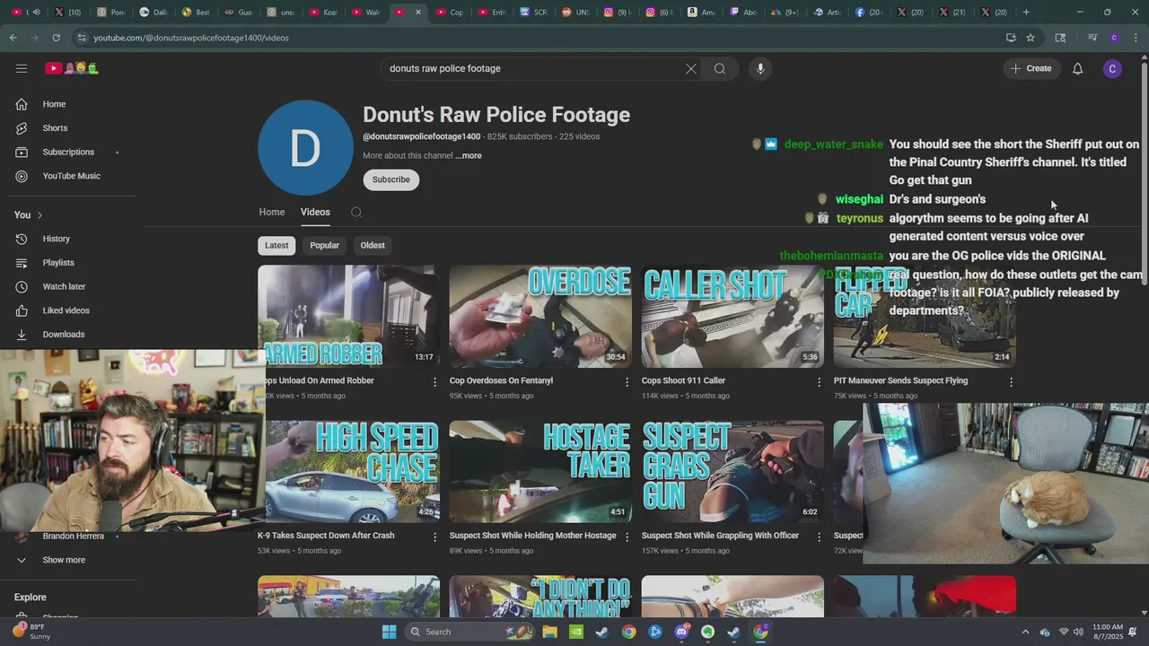Open Suspect Shot While Holding Mother Hostage
Image resolution: width=1149 pixels, height=646 pixels.
pos(532,536)
